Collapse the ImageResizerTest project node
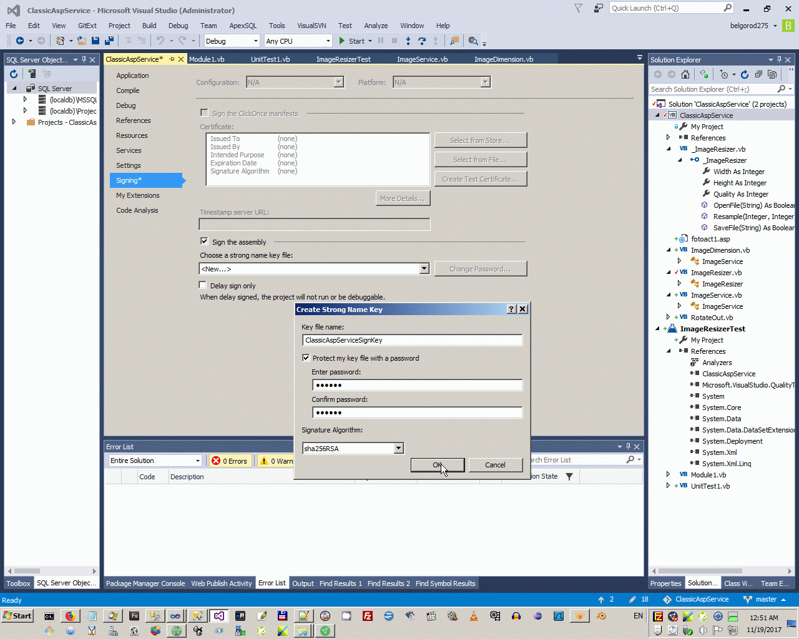 click(657, 329)
